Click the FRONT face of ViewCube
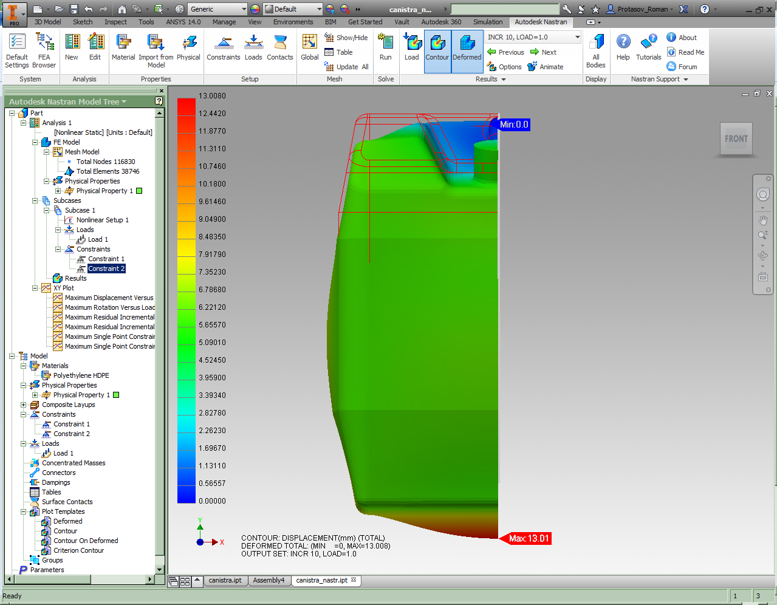 click(x=736, y=139)
